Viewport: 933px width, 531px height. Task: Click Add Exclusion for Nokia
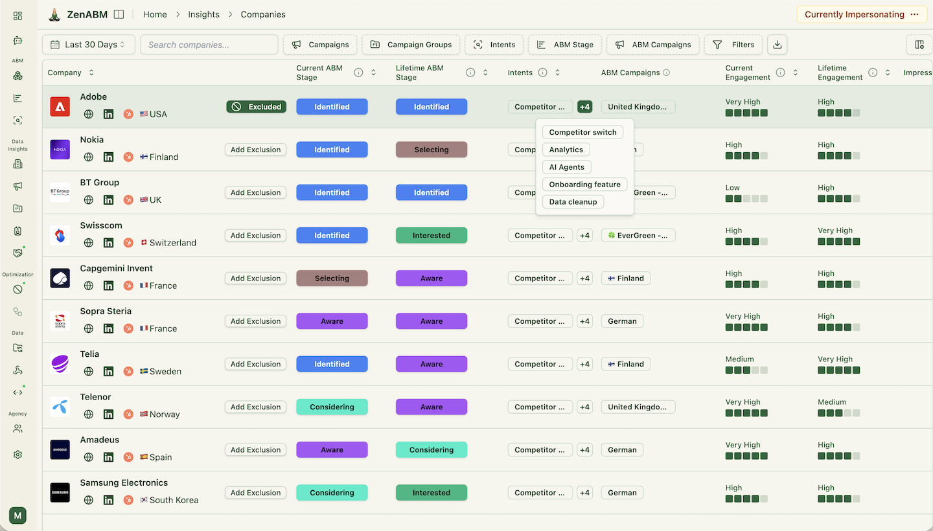255,149
